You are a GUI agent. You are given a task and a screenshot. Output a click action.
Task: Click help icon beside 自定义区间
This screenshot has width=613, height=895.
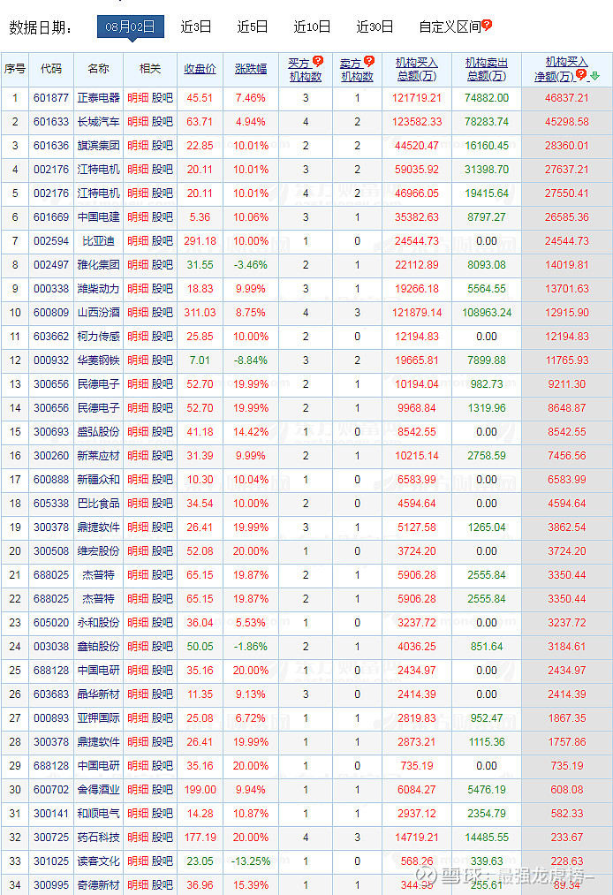point(487,24)
